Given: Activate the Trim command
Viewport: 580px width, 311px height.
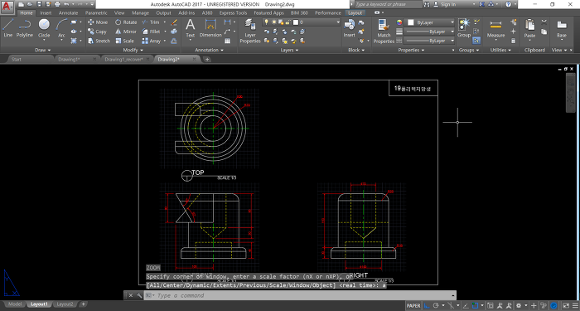Looking at the screenshot, I should pos(151,22).
